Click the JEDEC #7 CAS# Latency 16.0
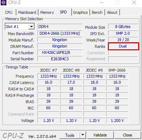The width and height of the screenshot is (142, 140). 48,82
